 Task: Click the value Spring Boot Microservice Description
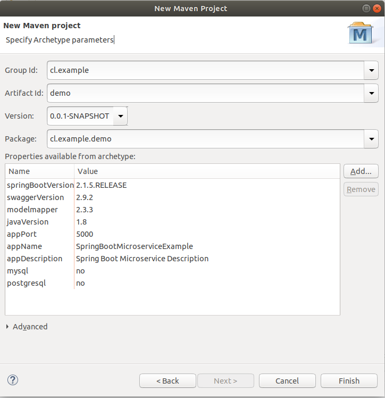143,259
